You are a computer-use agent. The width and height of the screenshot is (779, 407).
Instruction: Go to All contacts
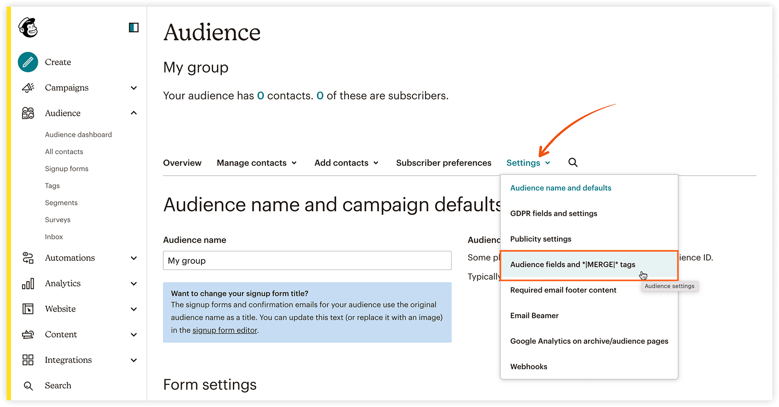(x=64, y=152)
